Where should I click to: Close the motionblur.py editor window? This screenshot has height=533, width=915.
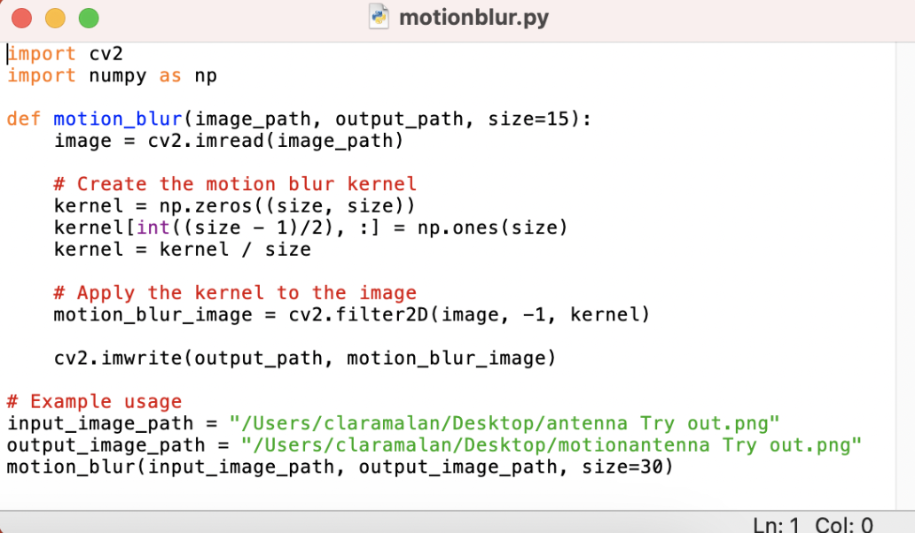21,18
